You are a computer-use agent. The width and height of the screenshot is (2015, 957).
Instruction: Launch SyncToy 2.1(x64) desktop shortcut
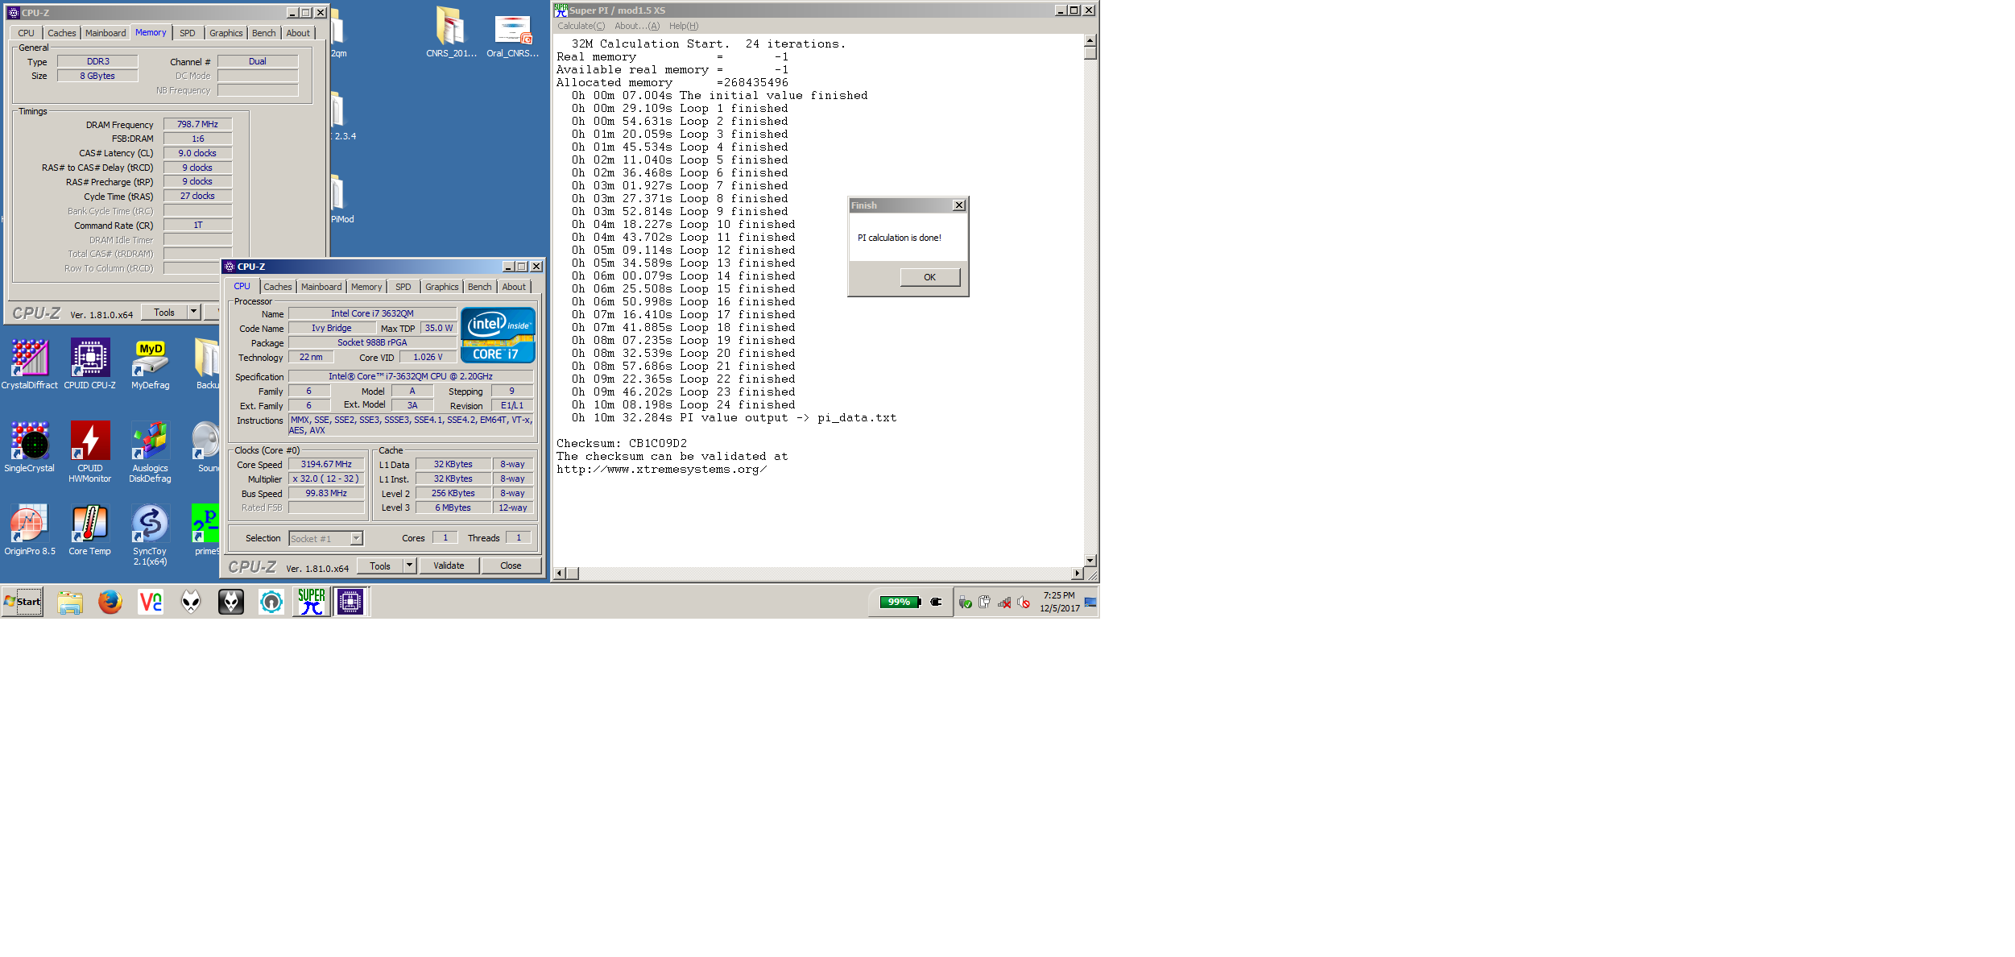coord(151,535)
